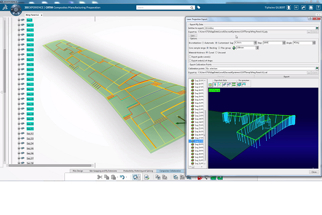The image size is (322, 215).
Task: Switch to Composites Collaboration tab
Action: 170,171
